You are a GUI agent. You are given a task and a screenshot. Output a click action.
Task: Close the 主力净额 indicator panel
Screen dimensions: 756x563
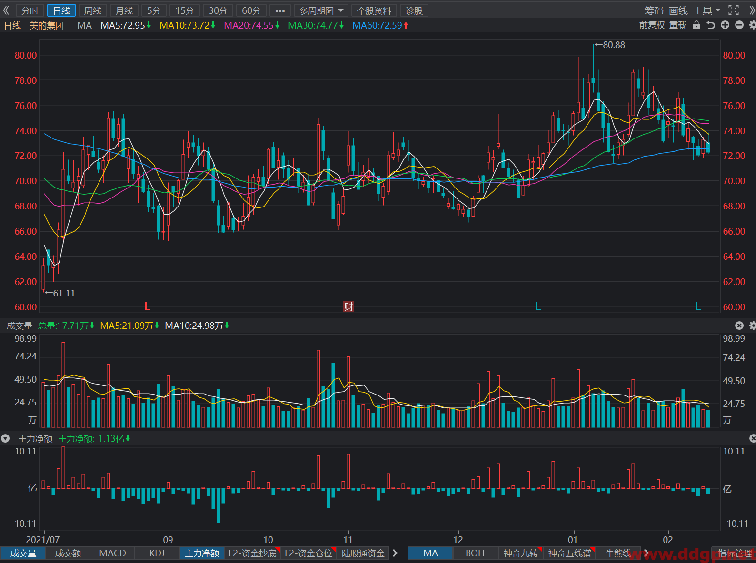click(x=752, y=438)
